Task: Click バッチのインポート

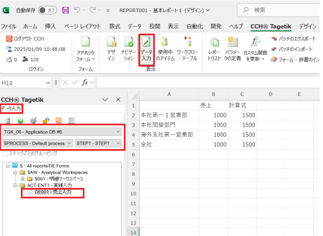Action: 292,49
